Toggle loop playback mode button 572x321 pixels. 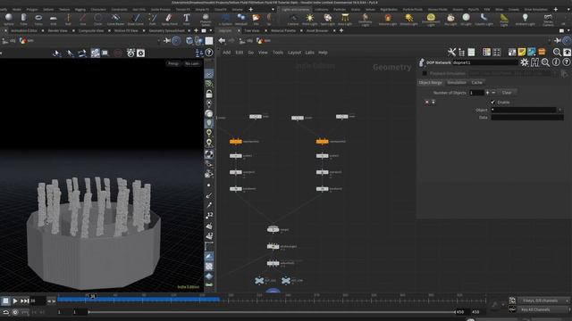(x=5, y=312)
